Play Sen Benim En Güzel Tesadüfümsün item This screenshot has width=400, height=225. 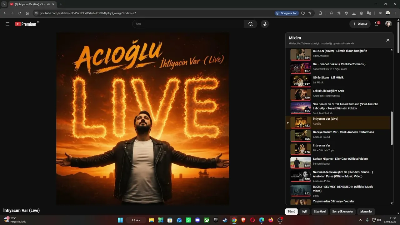pyautogui.click(x=338, y=109)
